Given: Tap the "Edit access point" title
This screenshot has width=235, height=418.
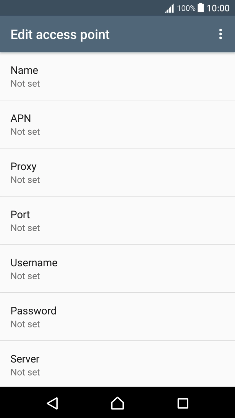Looking at the screenshot, I should (x=60, y=34).
